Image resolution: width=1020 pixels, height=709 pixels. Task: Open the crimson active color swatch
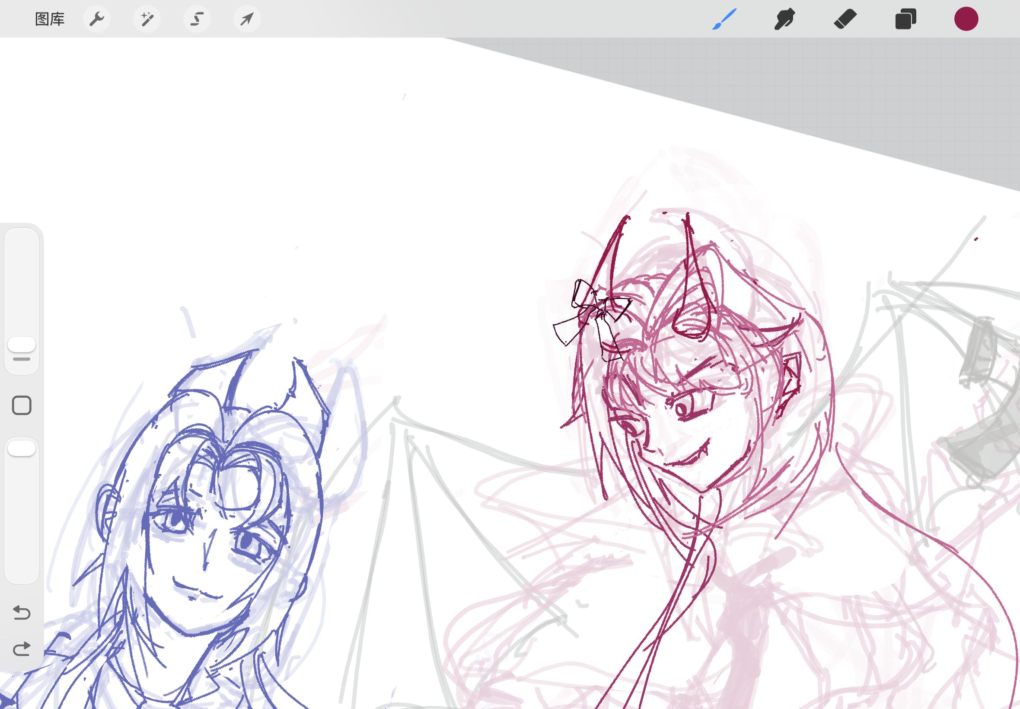pyautogui.click(x=966, y=19)
